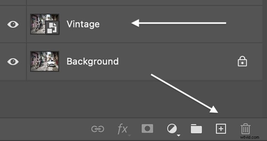Click the partially visible layer row above Vintage
This screenshot has height=141, width=267.
(x=131, y=2)
